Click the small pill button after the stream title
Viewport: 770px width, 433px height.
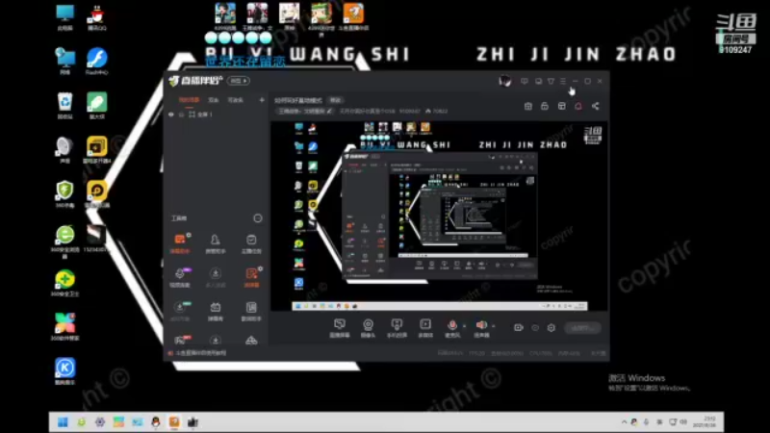click(335, 100)
